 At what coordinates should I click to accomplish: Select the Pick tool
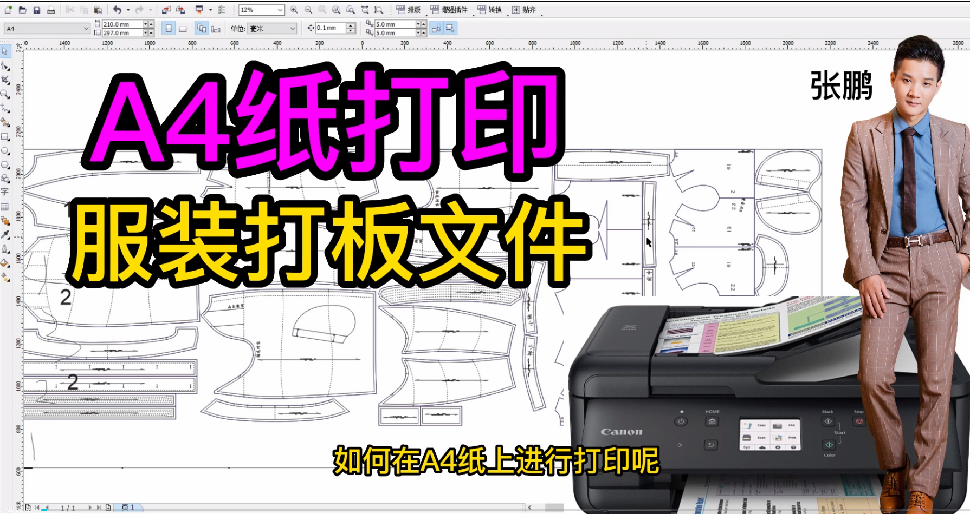5,51
